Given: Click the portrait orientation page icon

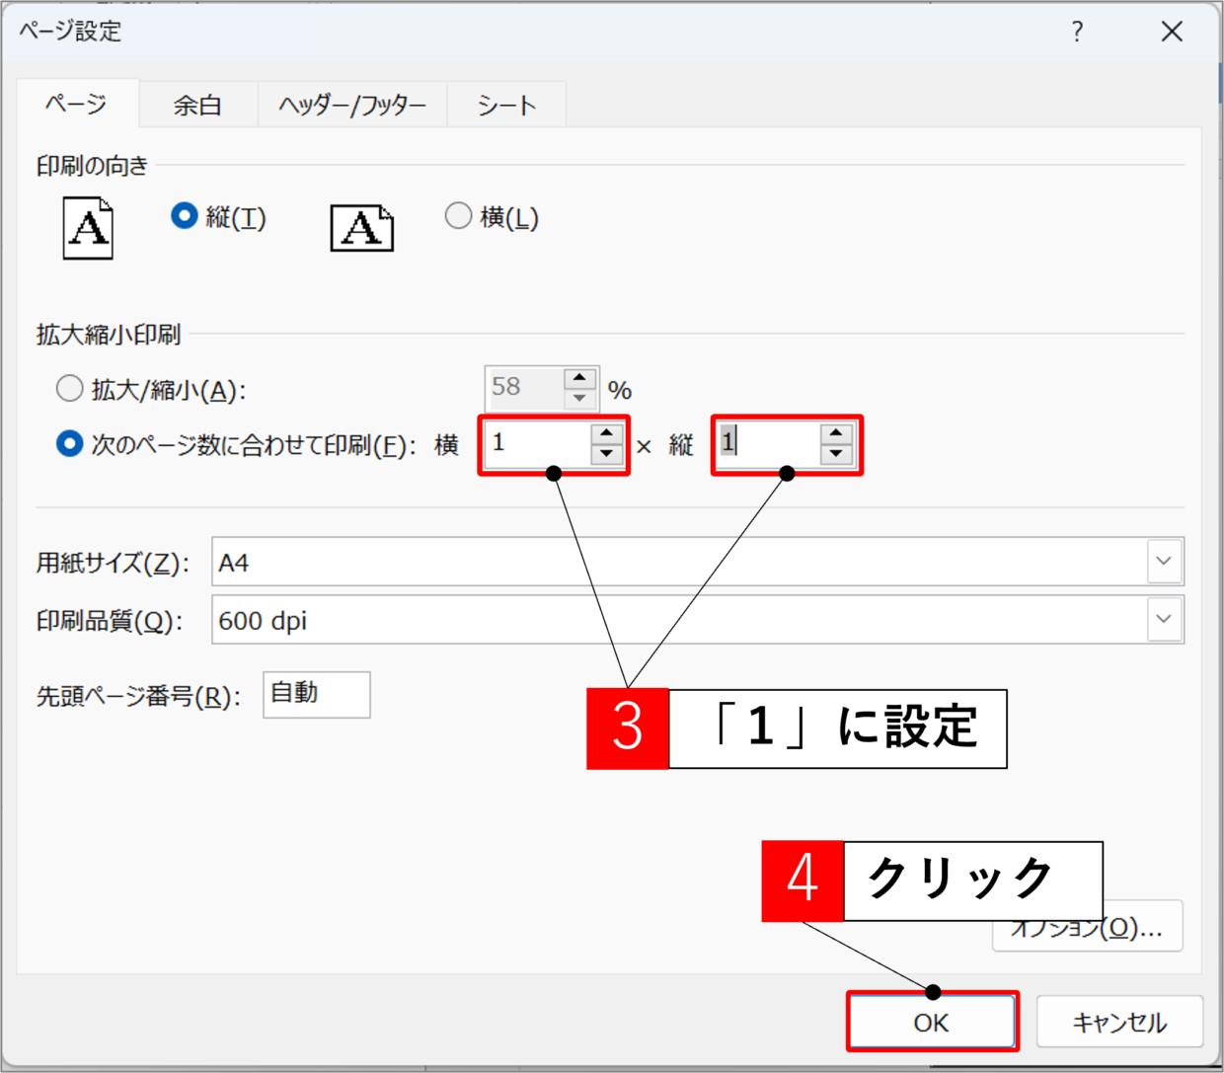Looking at the screenshot, I should (x=88, y=228).
